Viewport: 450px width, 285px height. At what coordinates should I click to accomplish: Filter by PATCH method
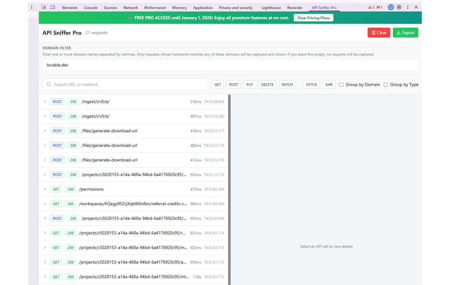pos(287,84)
